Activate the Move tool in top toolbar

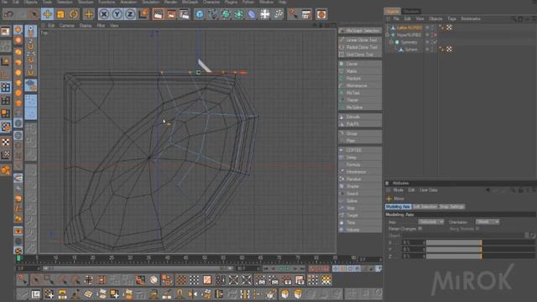[47, 14]
